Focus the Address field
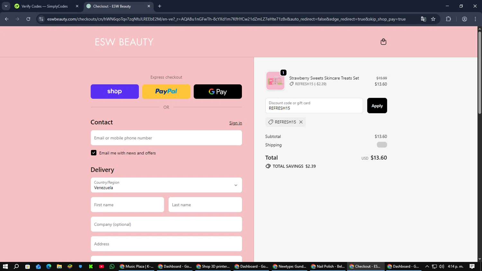 point(166,244)
